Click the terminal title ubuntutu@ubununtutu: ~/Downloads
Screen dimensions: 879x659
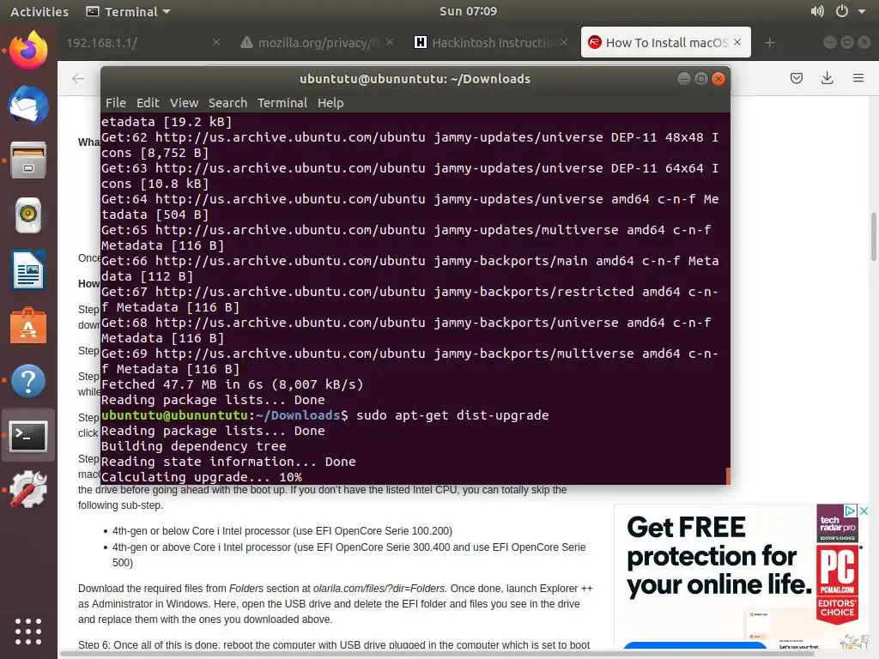[x=415, y=79]
